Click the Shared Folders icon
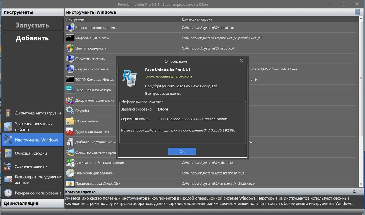This screenshot has width=365, height=215. (x=70, y=121)
